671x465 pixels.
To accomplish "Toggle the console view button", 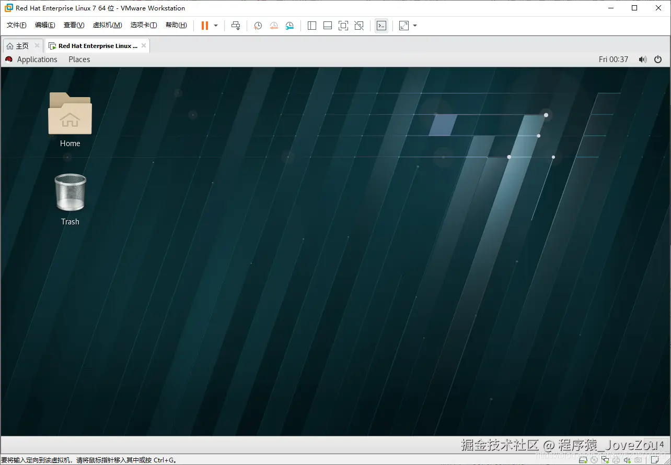I will pyautogui.click(x=381, y=26).
